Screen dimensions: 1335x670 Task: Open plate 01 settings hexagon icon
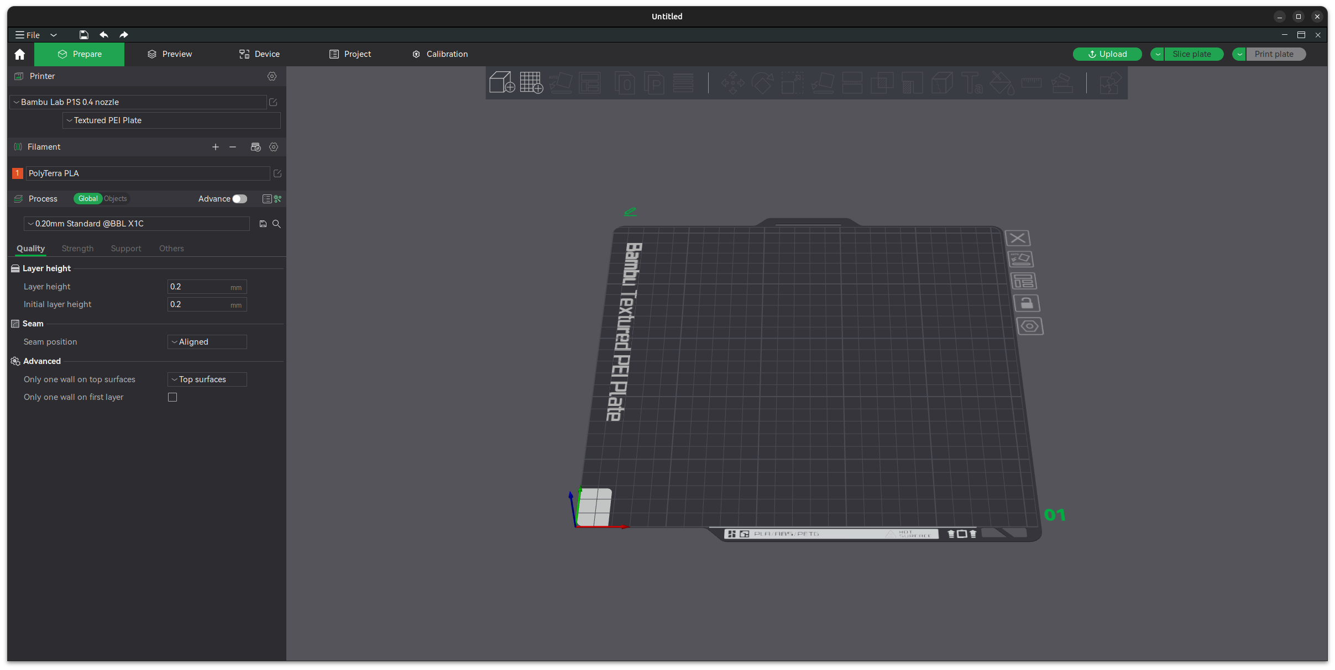pyautogui.click(x=1030, y=326)
